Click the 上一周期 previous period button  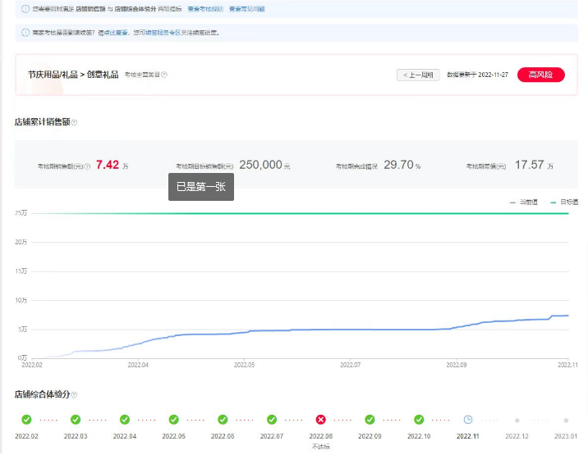coord(418,75)
